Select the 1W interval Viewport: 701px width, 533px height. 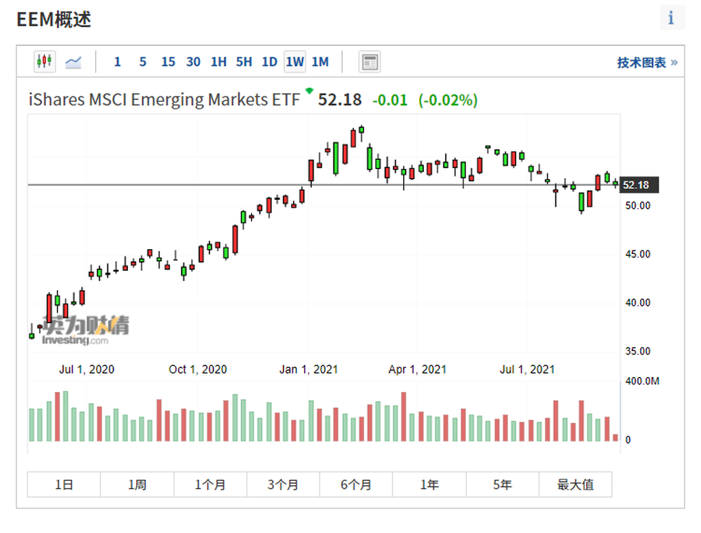click(295, 62)
